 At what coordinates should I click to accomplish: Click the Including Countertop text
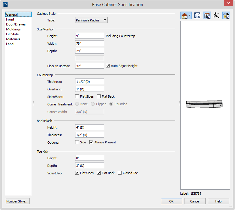pos(120,36)
